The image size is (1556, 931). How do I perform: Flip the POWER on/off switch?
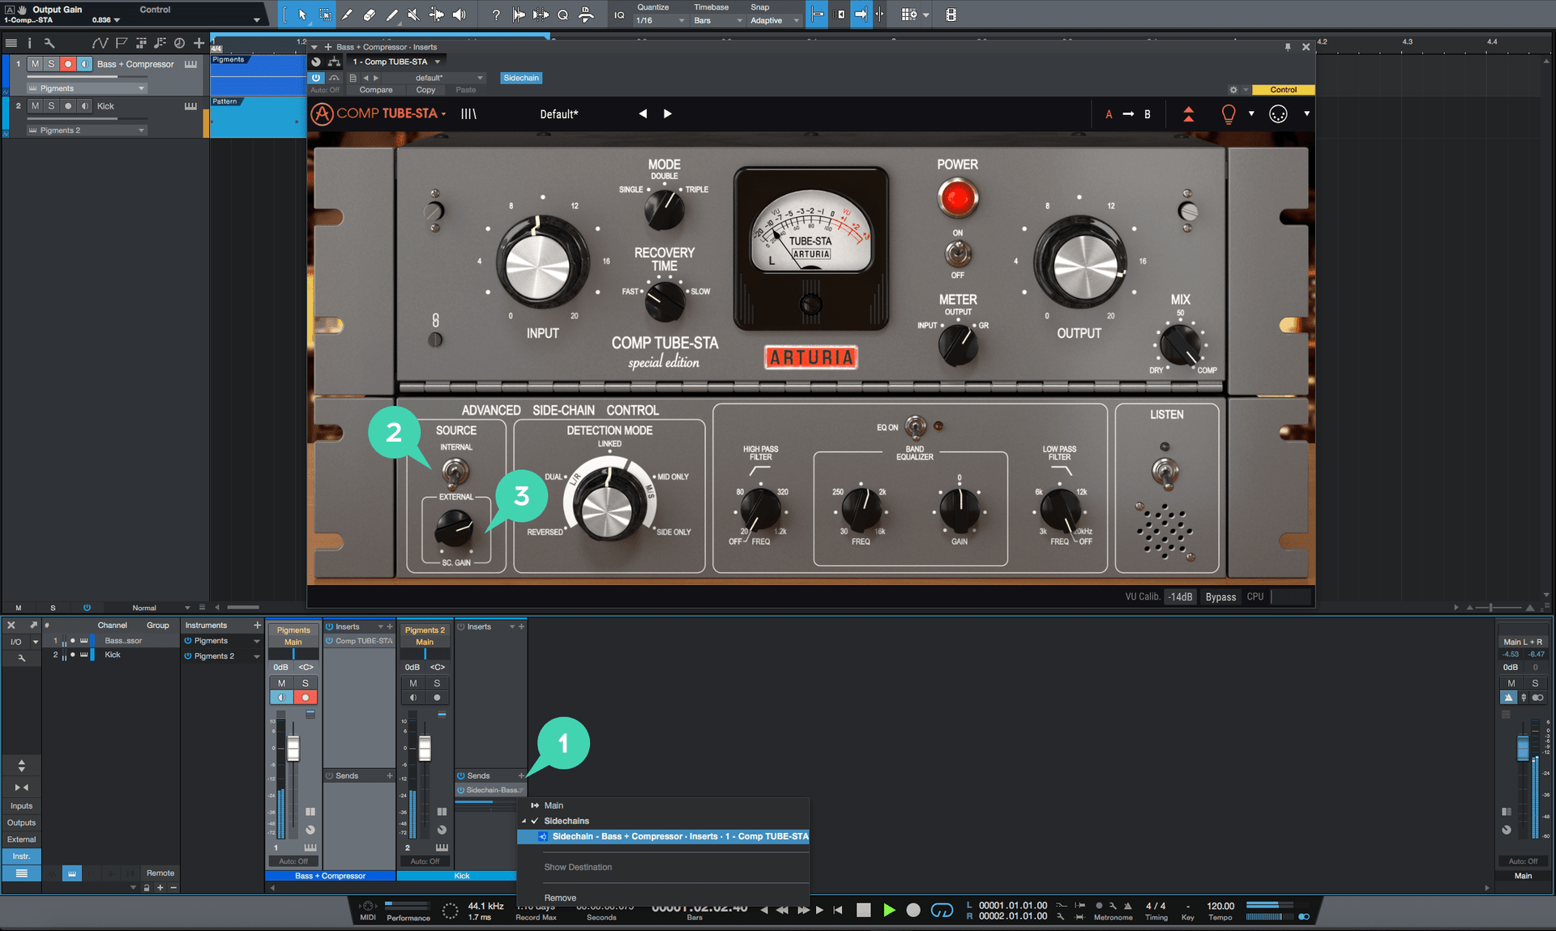(x=957, y=254)
